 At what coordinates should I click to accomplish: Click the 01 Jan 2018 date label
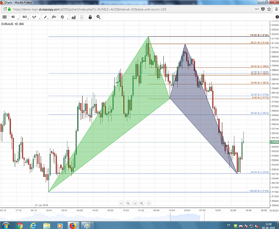tap(42, 205)
